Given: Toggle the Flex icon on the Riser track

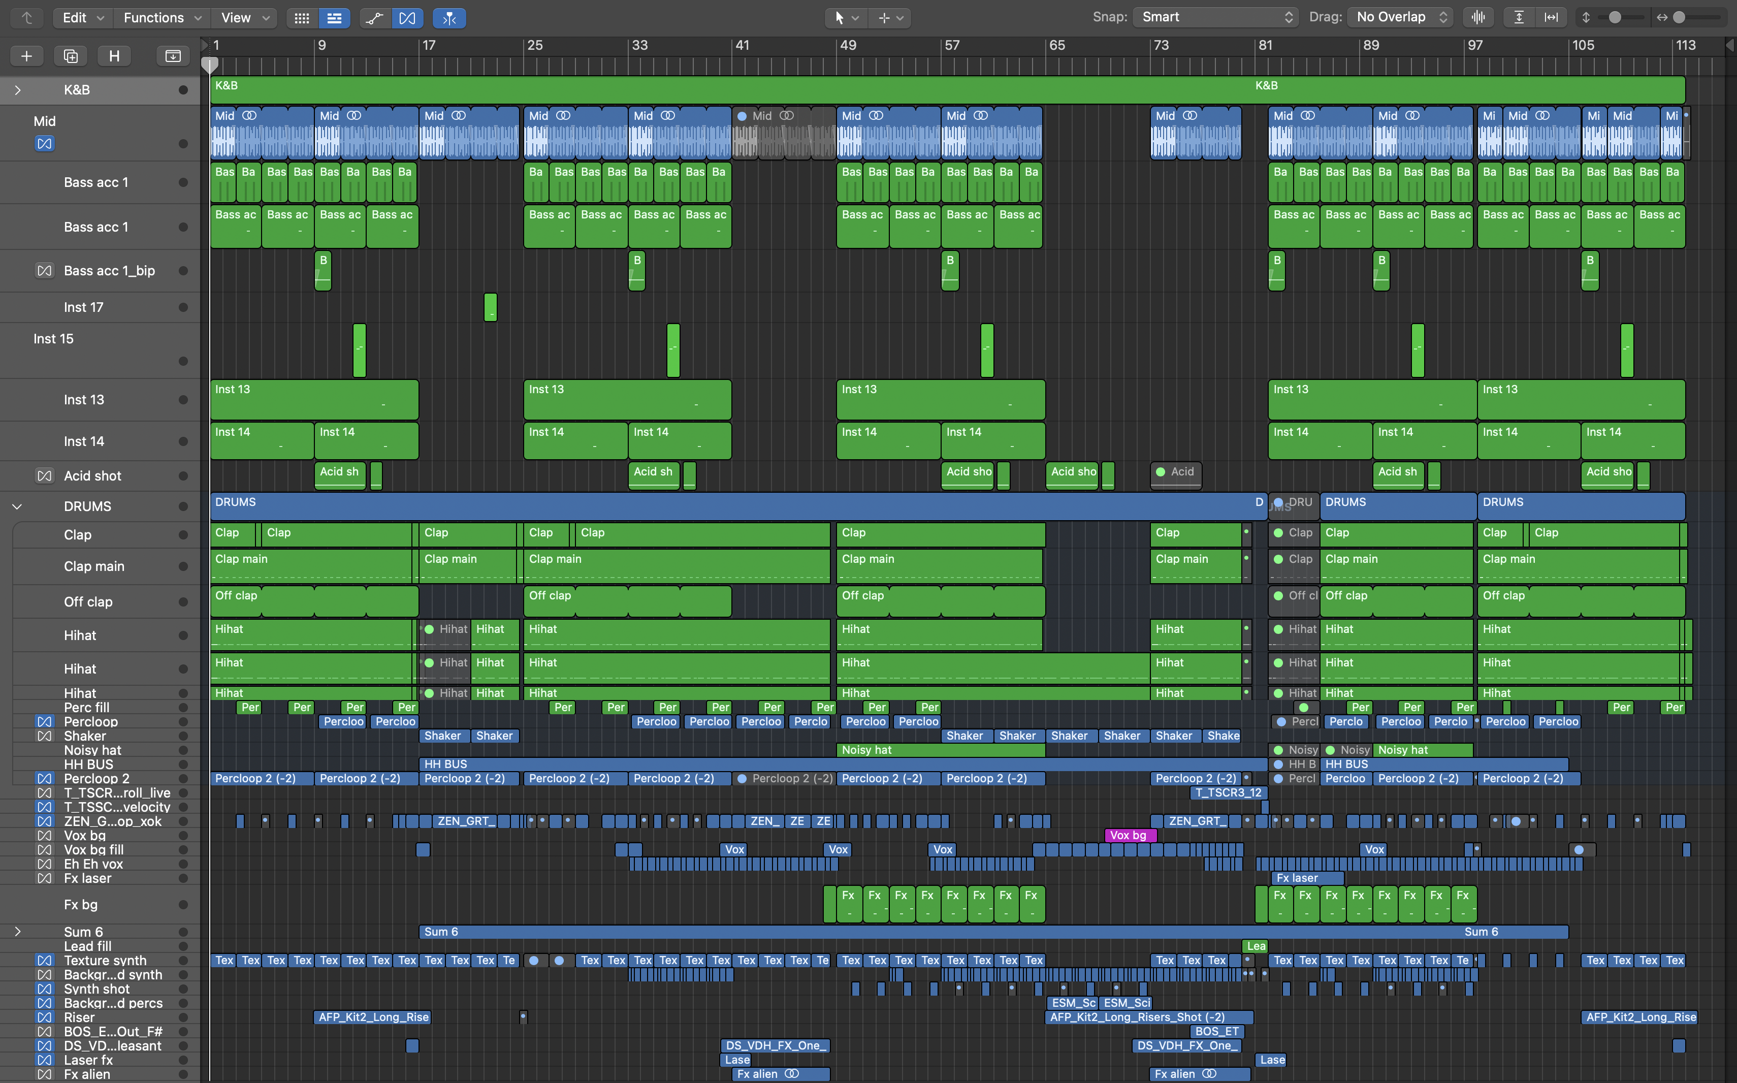Looking at the screenshot, I should point(44,1017).
